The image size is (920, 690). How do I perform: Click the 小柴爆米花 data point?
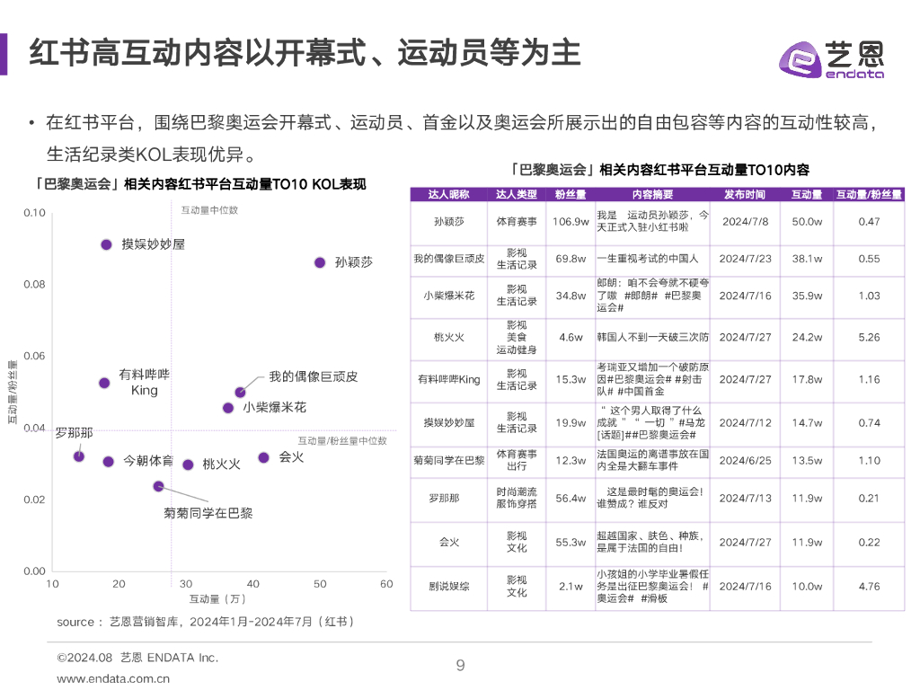[x=227, y=407]
